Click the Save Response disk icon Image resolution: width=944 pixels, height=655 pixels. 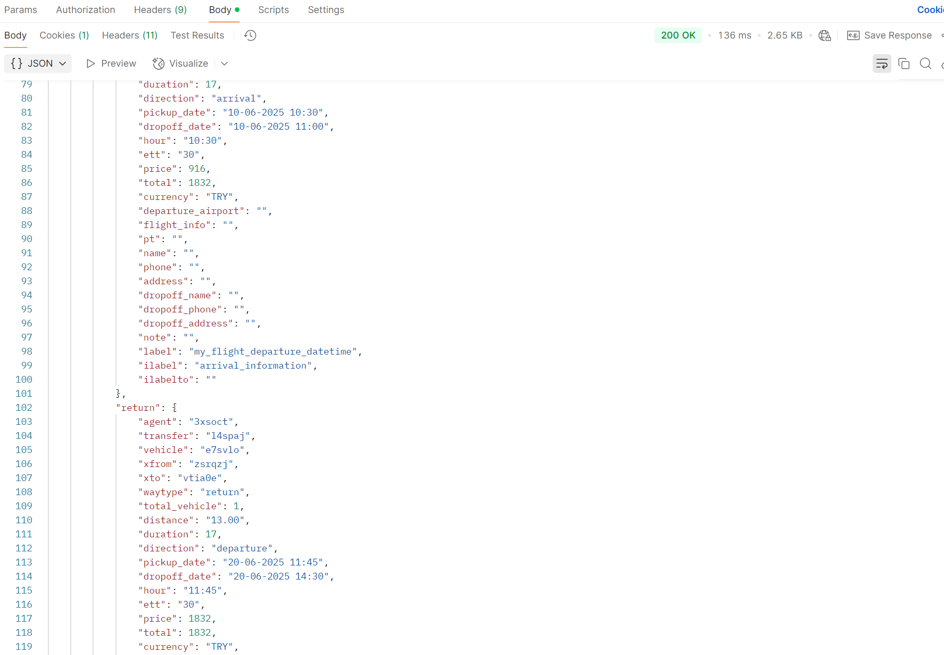coord(853,35)
